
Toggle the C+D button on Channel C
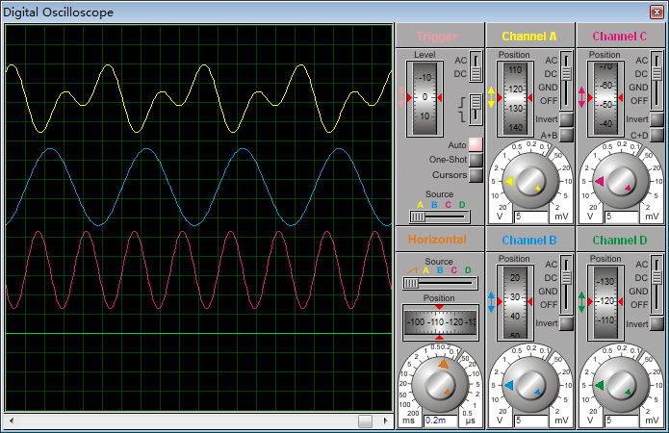(x=655, y=135)
